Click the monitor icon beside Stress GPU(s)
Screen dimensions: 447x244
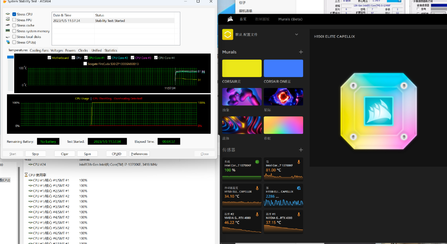[8, 42]
